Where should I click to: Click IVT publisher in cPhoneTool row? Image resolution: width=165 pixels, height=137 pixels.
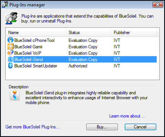coord(117,40)
